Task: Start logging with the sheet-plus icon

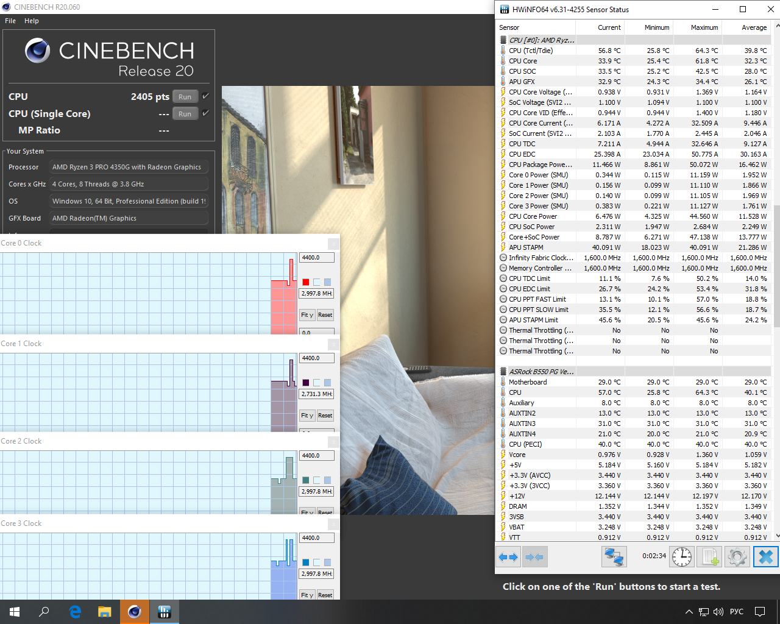Action: click(709, 557)
